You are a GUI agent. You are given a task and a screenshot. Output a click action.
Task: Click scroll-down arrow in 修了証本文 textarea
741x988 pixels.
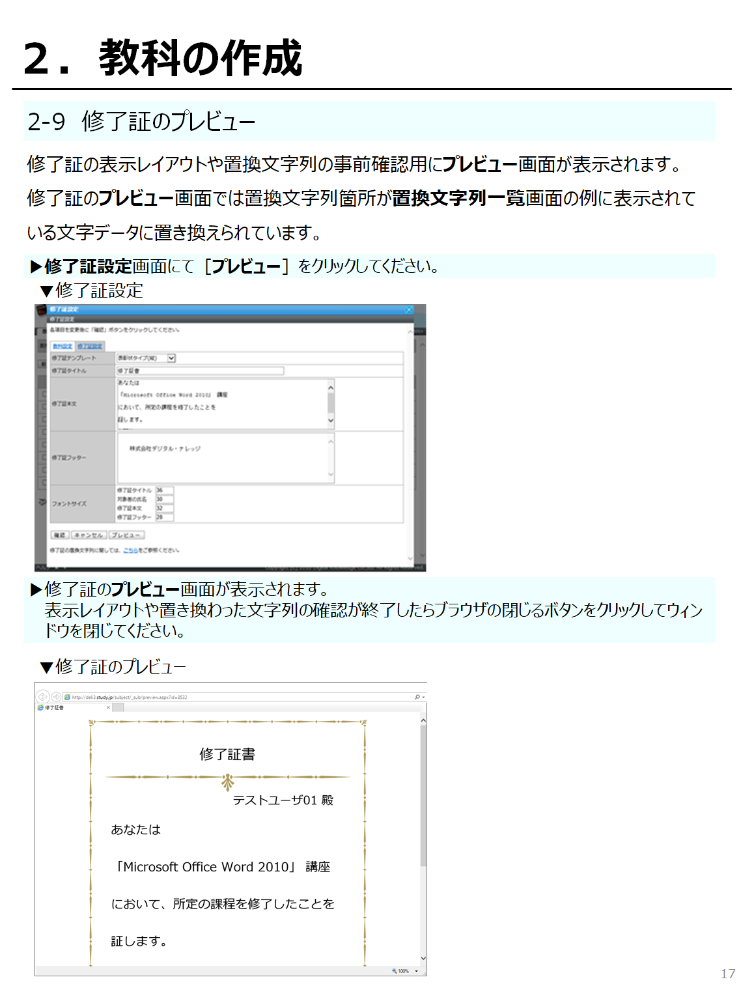331,421
